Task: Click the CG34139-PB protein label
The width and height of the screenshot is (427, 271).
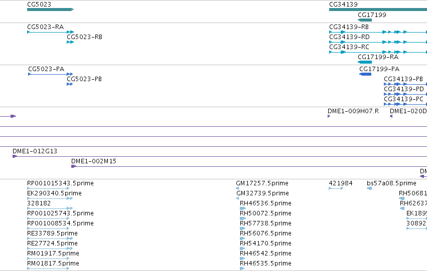Action: [403, 79]
